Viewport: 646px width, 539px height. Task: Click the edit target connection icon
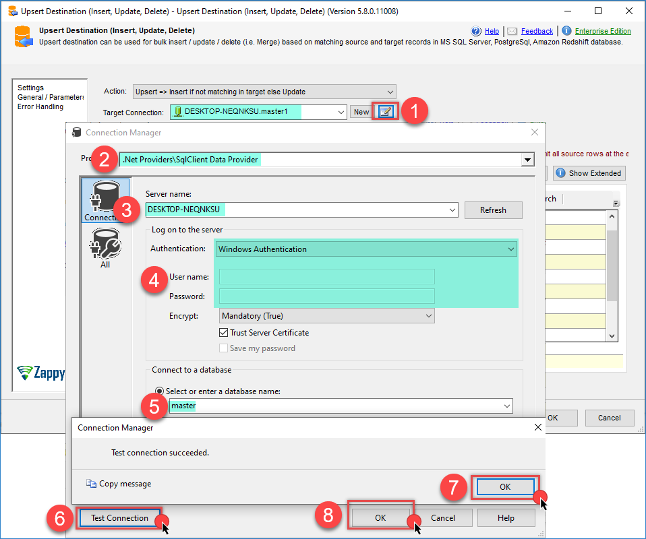tap(385, 112)
